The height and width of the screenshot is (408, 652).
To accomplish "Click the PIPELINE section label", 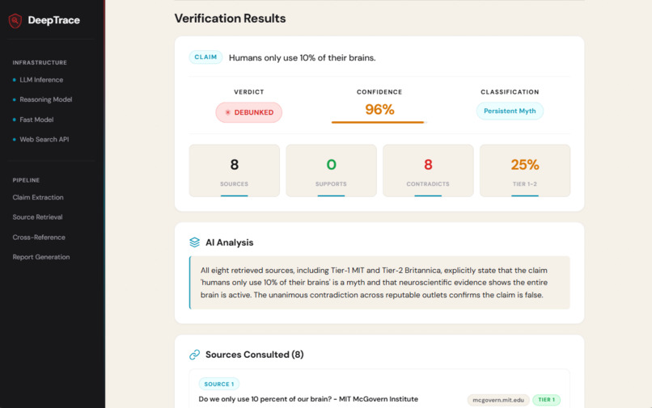I will point(26,180).
